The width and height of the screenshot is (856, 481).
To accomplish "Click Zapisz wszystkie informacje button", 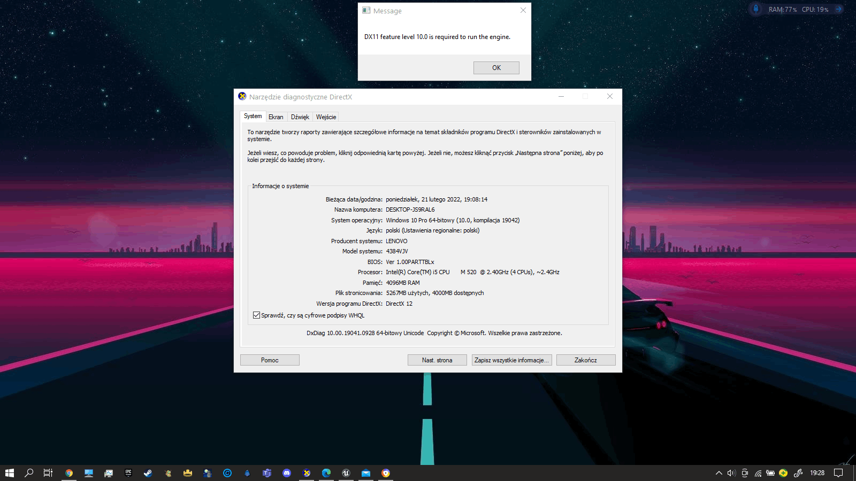I will 511,360.
